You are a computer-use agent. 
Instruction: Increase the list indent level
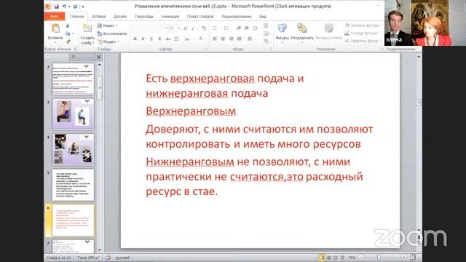coord(247,28)
